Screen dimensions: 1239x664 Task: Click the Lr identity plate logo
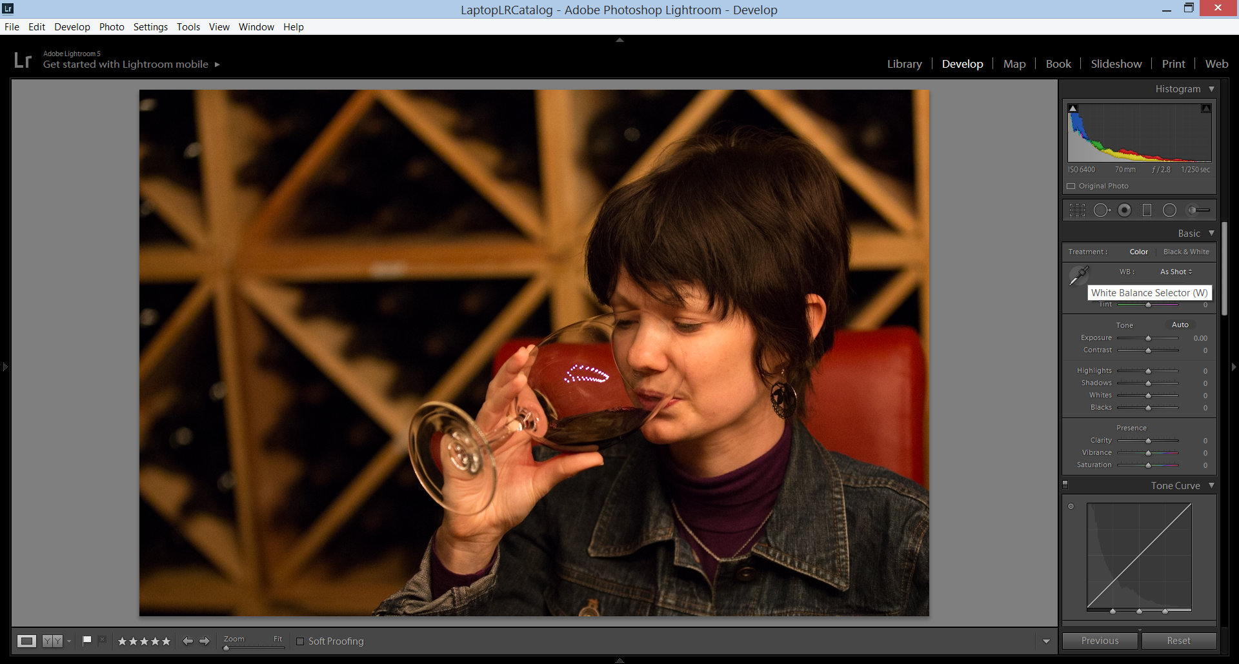coord(23,60)
